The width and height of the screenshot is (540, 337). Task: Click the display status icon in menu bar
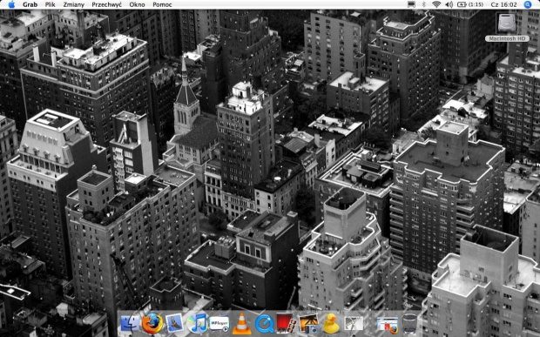click(411, 4)
